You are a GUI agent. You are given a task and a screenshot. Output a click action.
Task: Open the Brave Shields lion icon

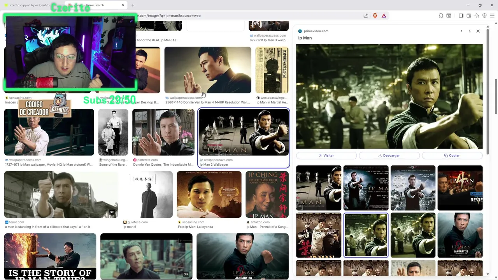click(375, 16)
